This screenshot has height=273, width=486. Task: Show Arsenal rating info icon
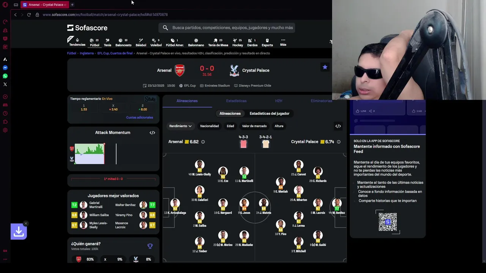tap(203, 142)
